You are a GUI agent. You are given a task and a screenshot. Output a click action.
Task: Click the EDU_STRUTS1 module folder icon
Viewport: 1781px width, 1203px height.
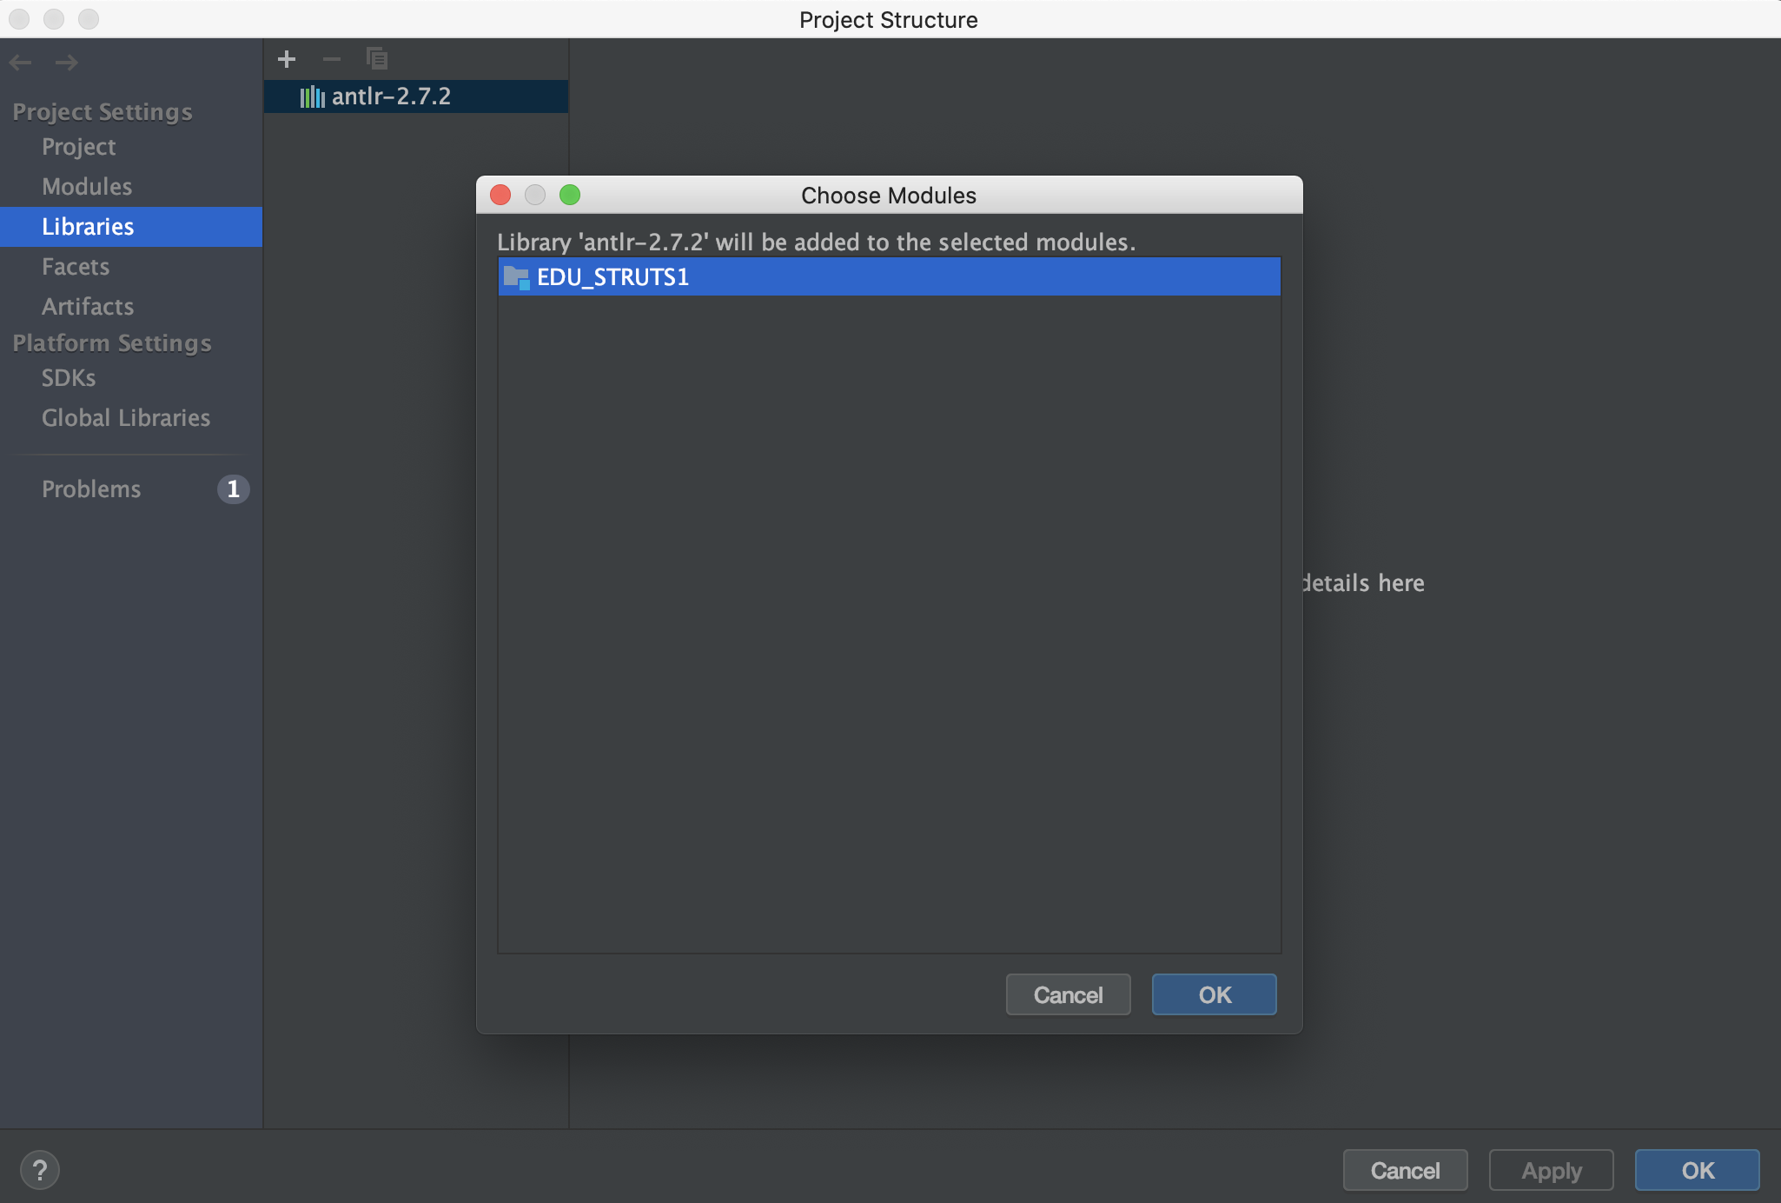click(516, 277)
